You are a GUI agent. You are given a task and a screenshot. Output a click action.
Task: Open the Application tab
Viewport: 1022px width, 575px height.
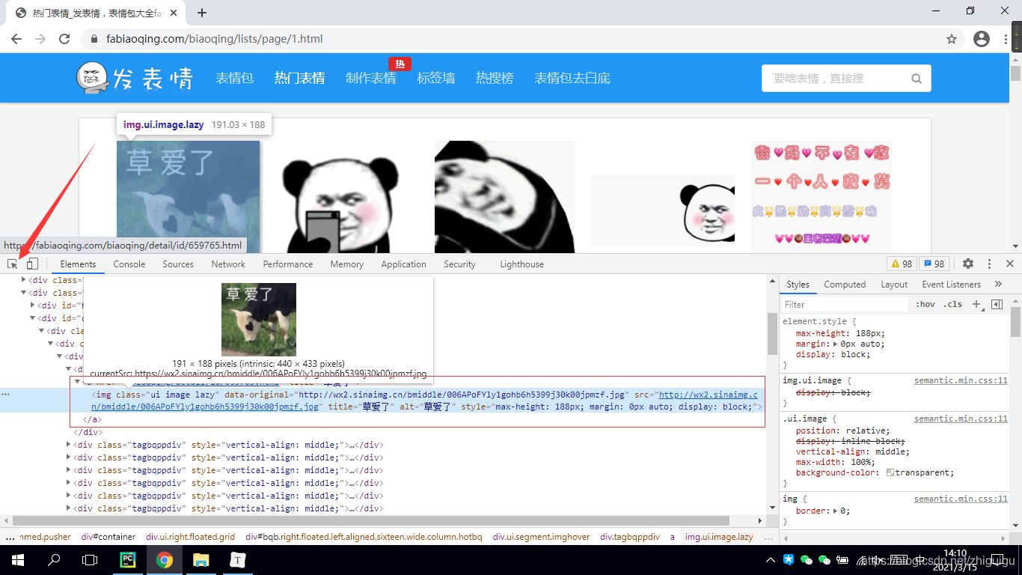point(403,264)
